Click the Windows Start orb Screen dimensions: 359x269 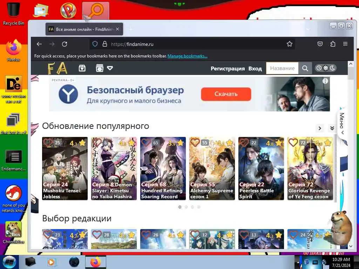9,262
